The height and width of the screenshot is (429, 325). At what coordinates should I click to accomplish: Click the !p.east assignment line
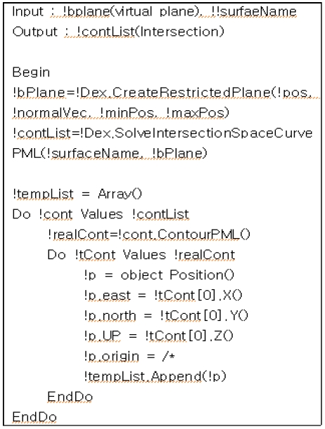tap(163, 296)
